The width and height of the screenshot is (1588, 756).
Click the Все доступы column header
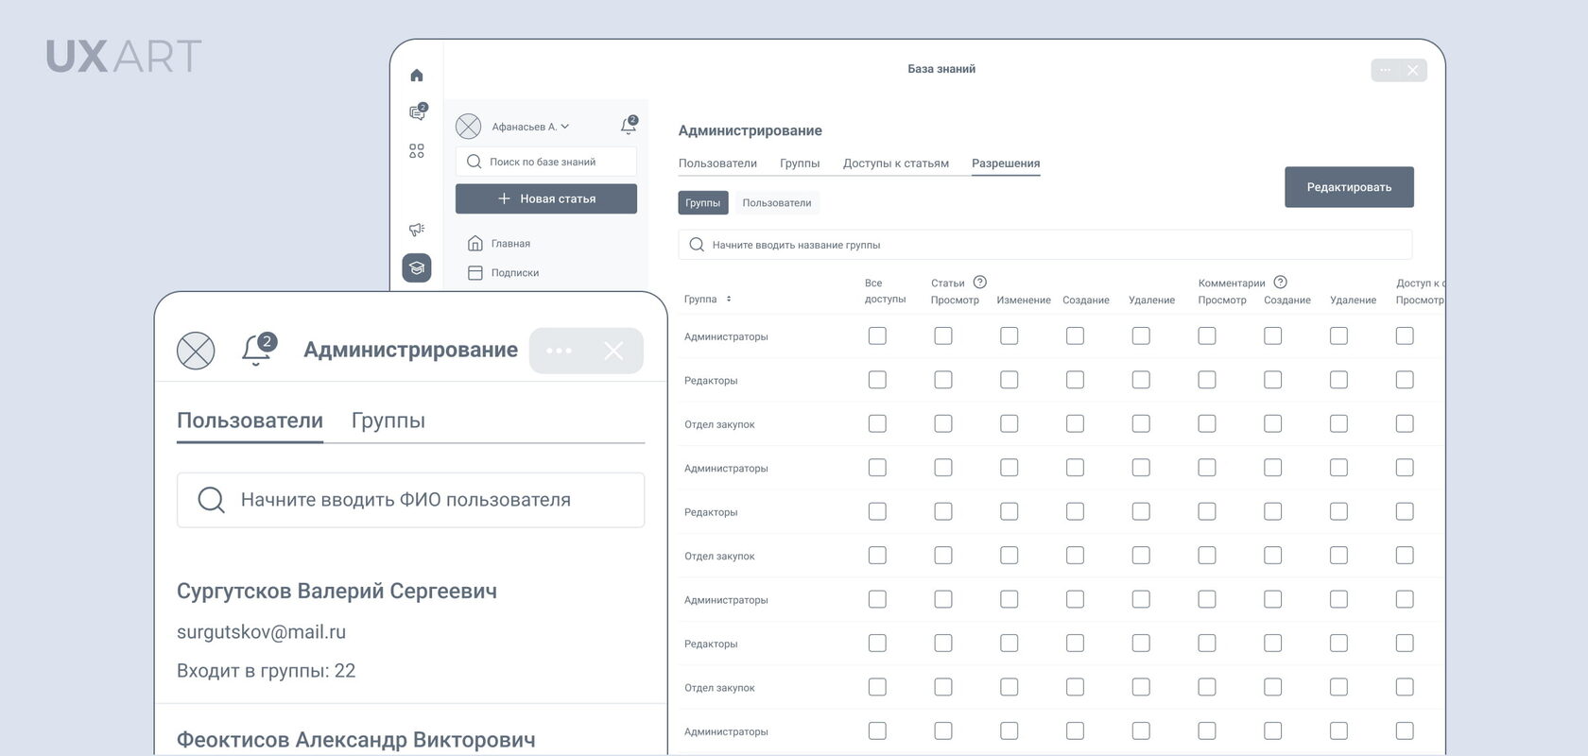(885, 291)
